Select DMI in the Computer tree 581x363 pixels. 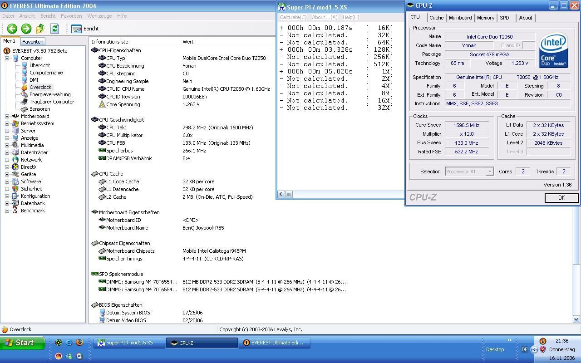click(x=34, y=80)
